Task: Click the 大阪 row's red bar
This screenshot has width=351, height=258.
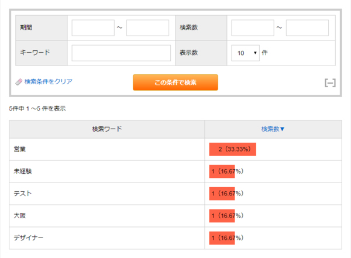Action: 222,216
